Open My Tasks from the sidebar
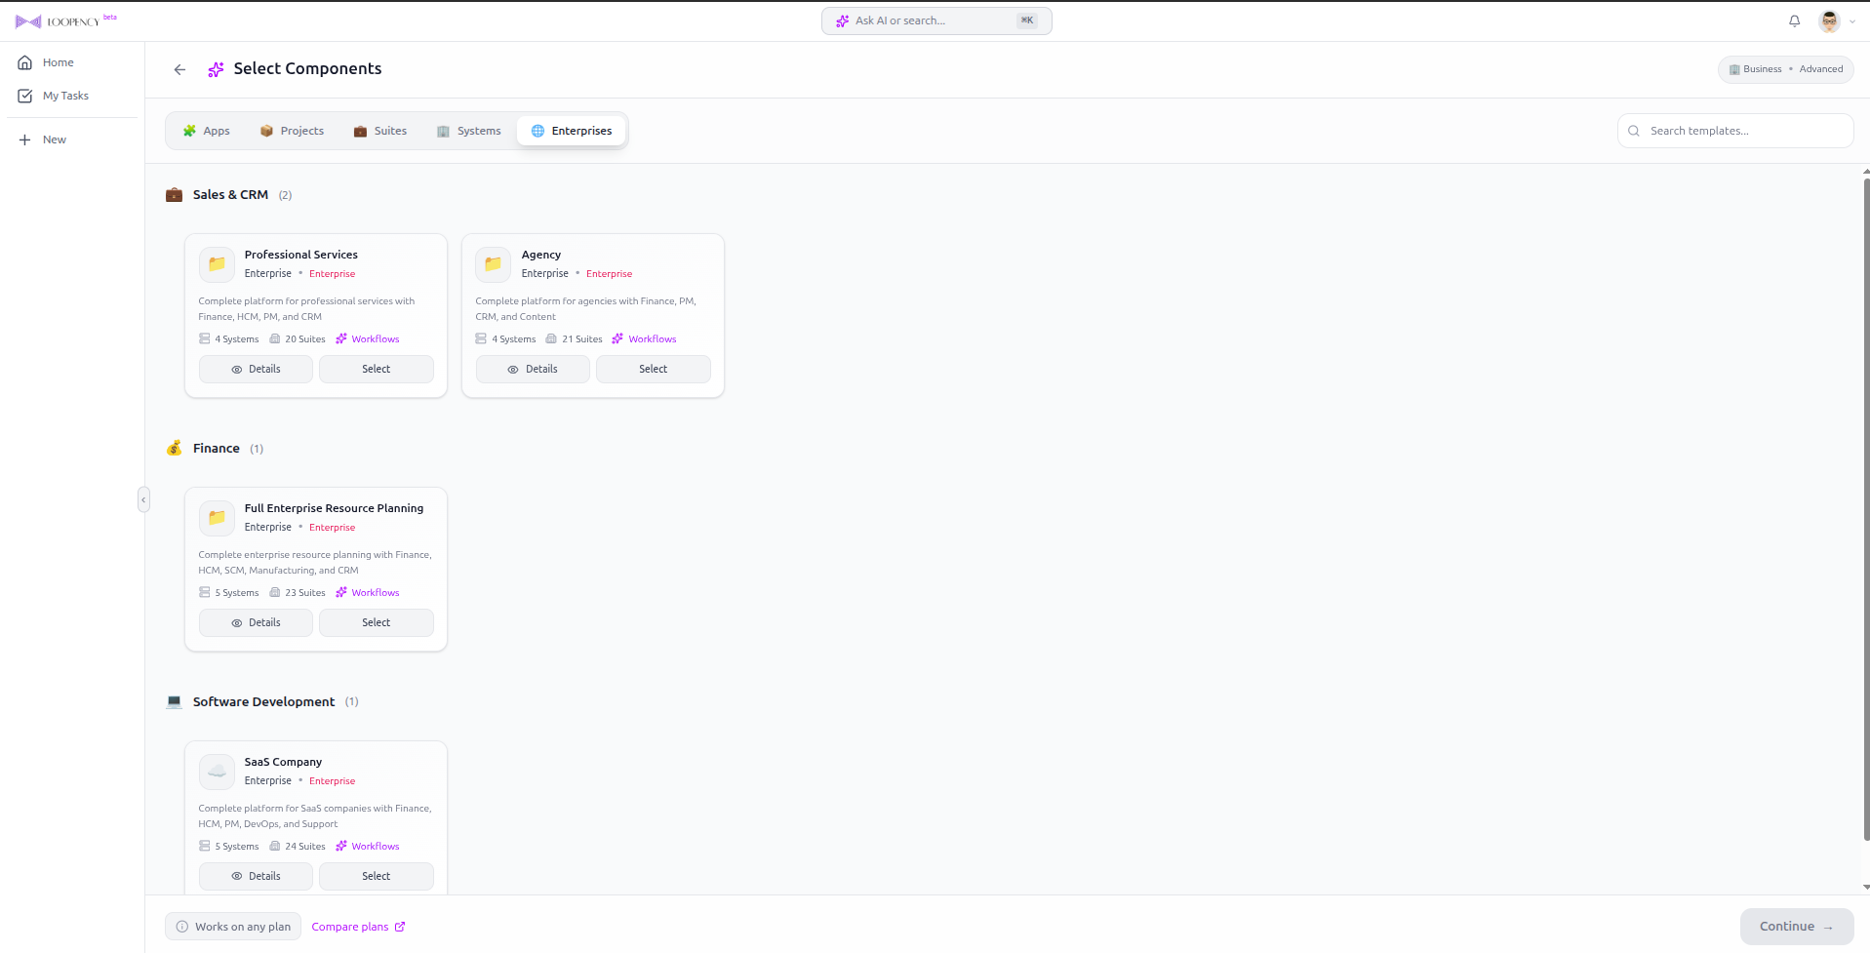The height and width of the screenshot is (953, 1870). [66, 96]
